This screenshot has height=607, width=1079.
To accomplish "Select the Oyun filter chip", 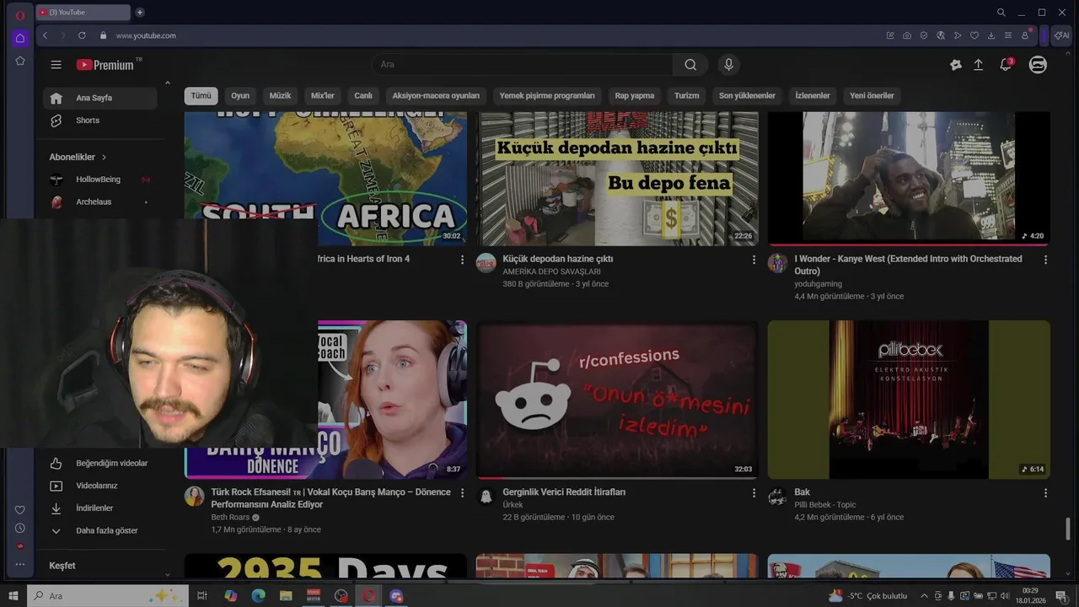I will (240, 96).
